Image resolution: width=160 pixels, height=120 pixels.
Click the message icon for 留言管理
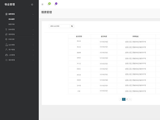pos(6,60)
